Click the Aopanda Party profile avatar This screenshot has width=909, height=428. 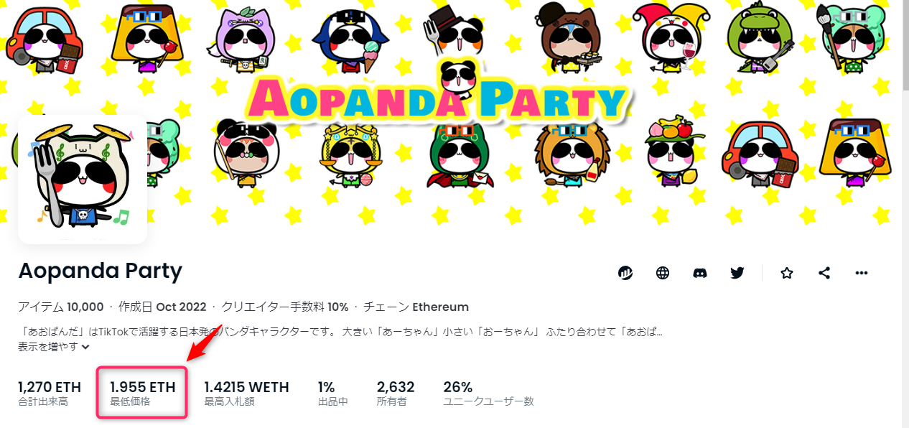83,179
